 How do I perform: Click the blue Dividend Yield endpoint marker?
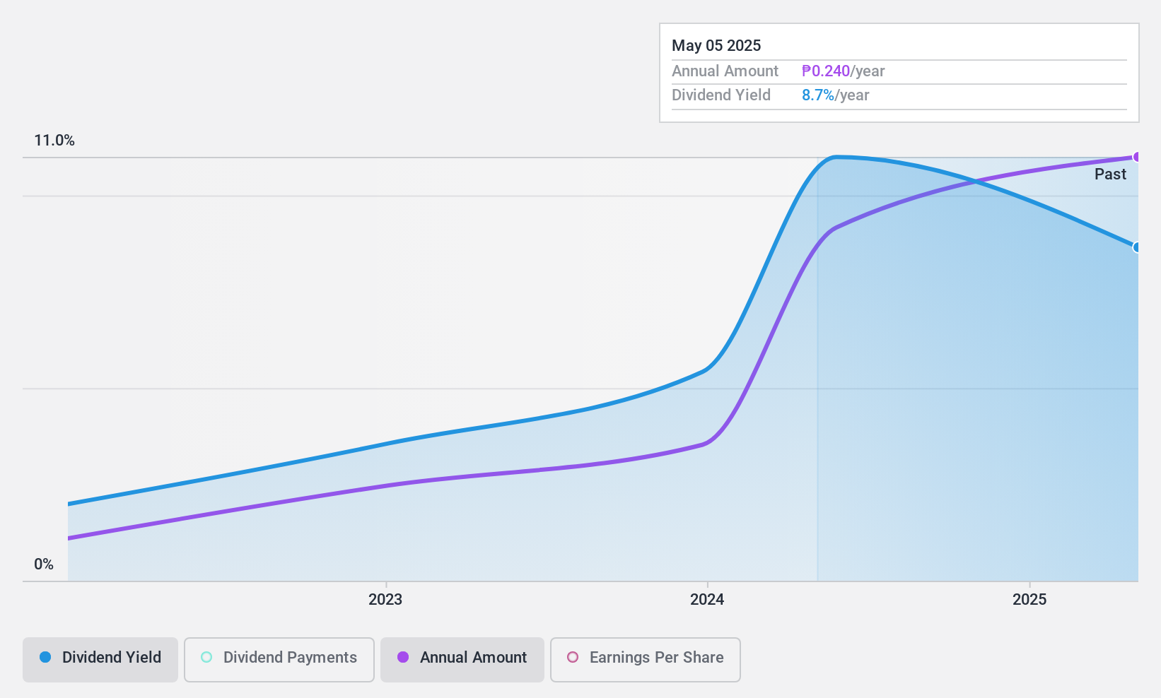point(1137,247)
